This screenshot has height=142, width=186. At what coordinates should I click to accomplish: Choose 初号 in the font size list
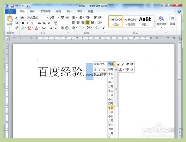pos(111,70)
